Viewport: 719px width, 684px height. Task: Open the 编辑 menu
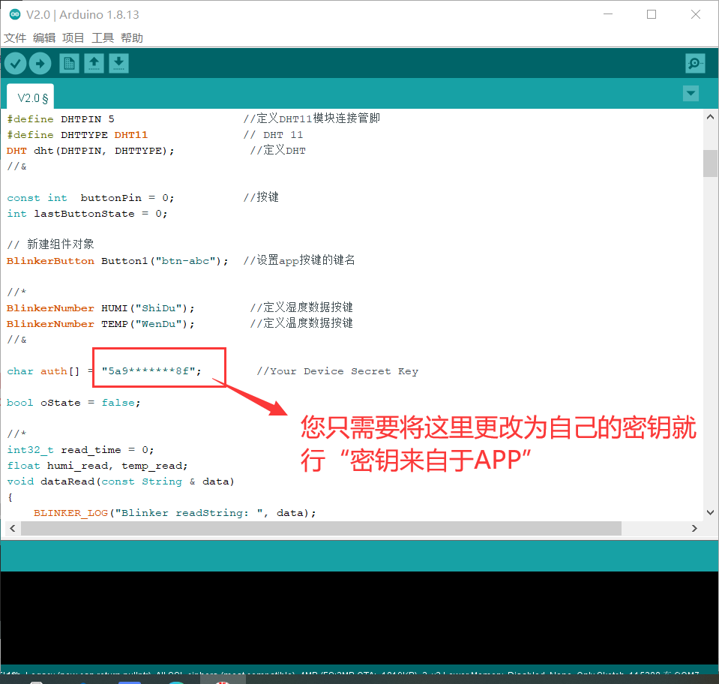point(44,37)
